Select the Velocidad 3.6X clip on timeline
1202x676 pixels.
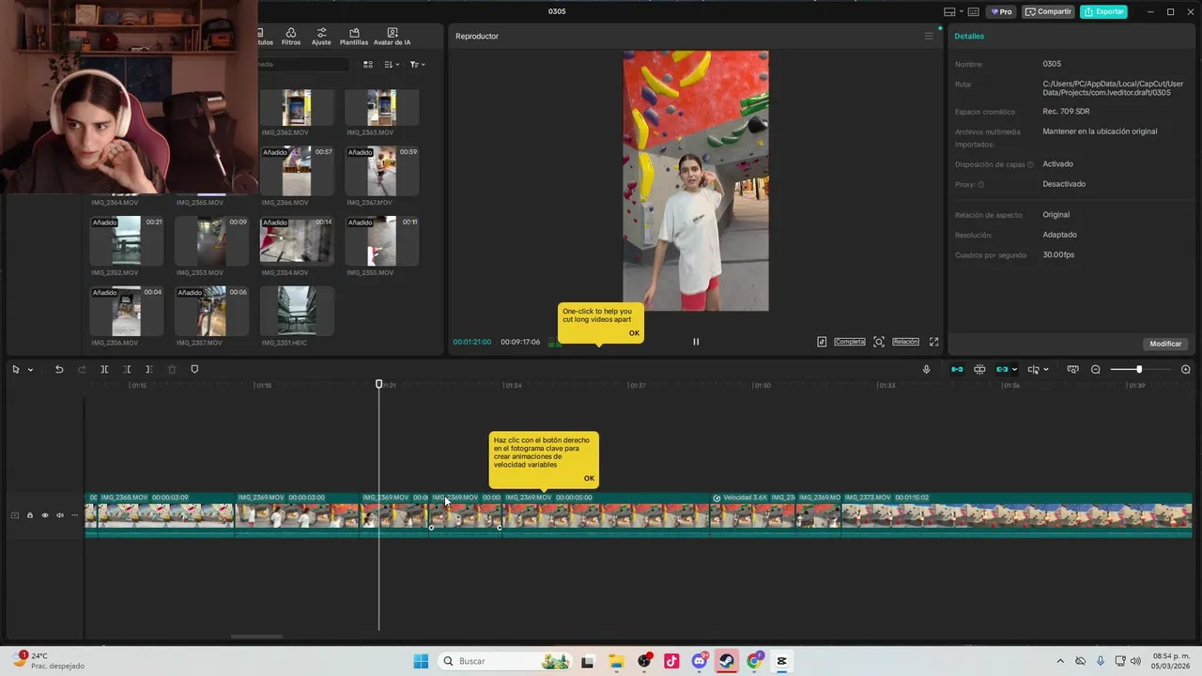click(x=753, y=515)
